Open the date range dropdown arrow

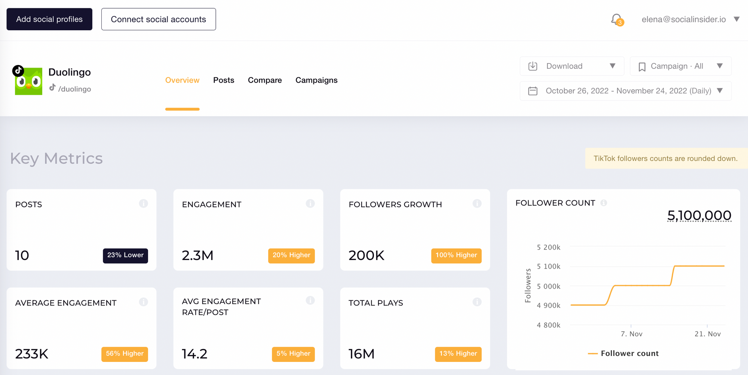pos(720,91)
